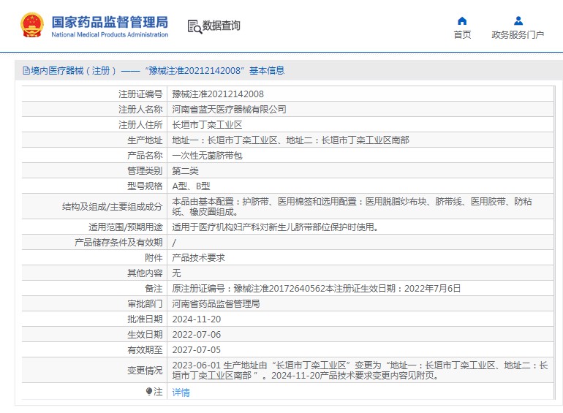Viewport: 563px width, 413px height.
Task: Click the 产品储存条件及有效期 label
Action: (118, 243)
